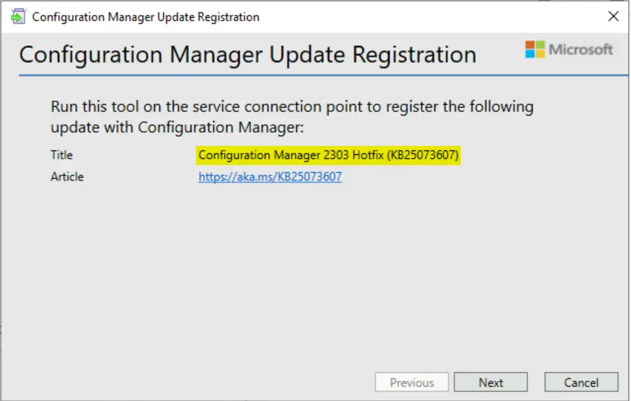This screenshot has width=631, height=401.
Task: Click the Title field label
Action: (62, 155)
